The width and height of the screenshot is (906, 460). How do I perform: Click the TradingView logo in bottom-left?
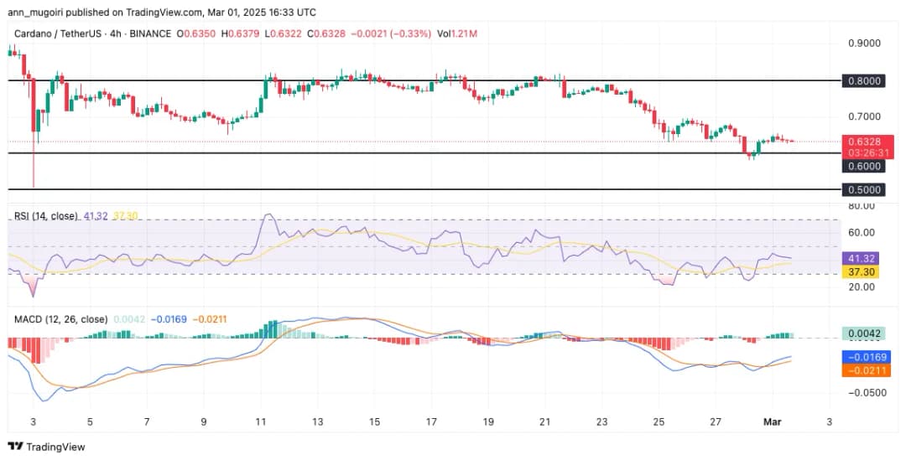(46, 447)
